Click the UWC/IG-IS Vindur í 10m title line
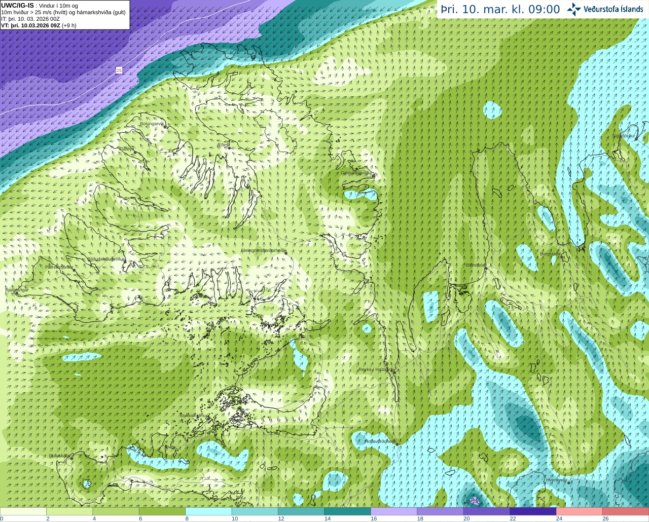 [x=40, y=6]
